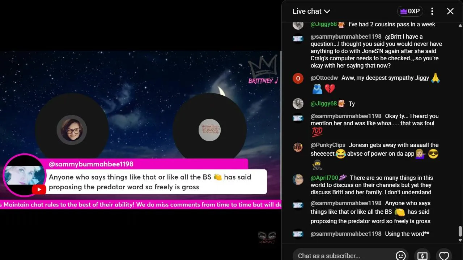This screenshot has height=260, width=463.
Task: Click the chat scrollbar thumb
Action: click(460, 231)
